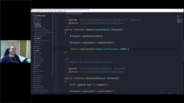Open the Tools menu
This screenshot has width=184, height=103.
[x=52, y=11]
